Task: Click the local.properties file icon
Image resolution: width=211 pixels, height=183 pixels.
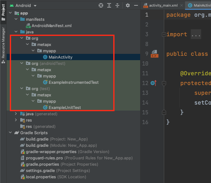Action: pos(23,177)
